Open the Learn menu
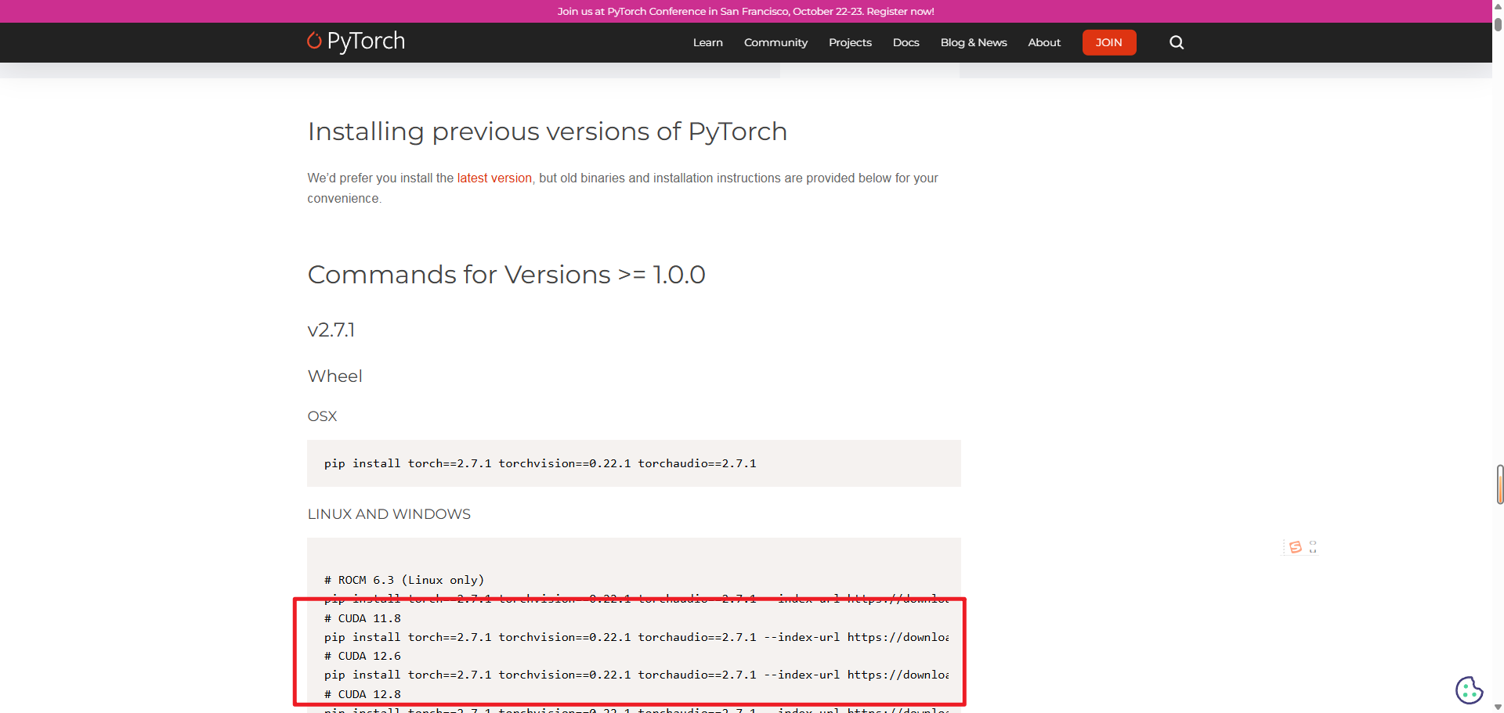 pos(707,42)
